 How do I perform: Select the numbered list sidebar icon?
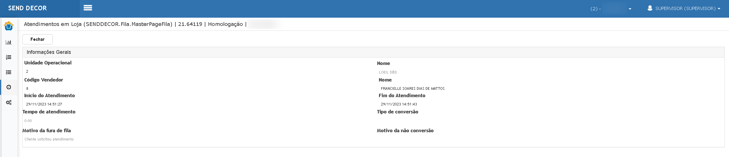(x=9, y=57)
